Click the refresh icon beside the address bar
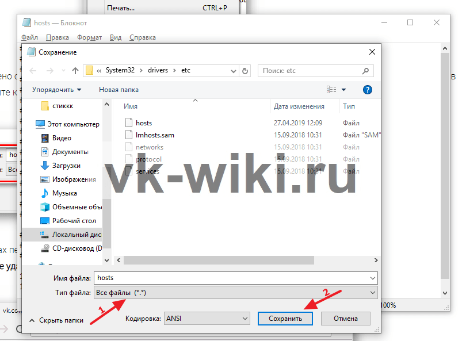466x341 pixels. click(x=246, y=71)
